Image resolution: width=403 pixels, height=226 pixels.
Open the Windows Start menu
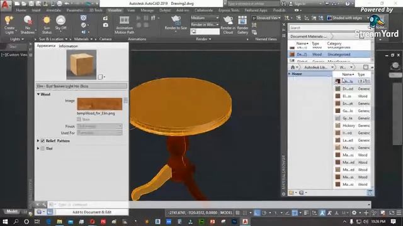pyautogui.click(x=5, y=222)
